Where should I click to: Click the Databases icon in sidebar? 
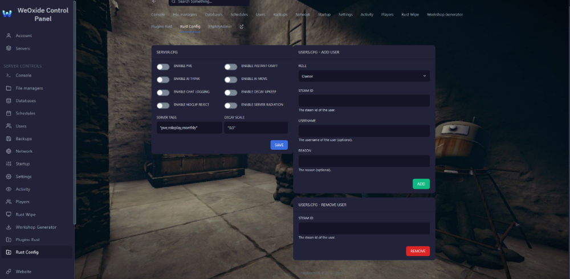(9, 101)
